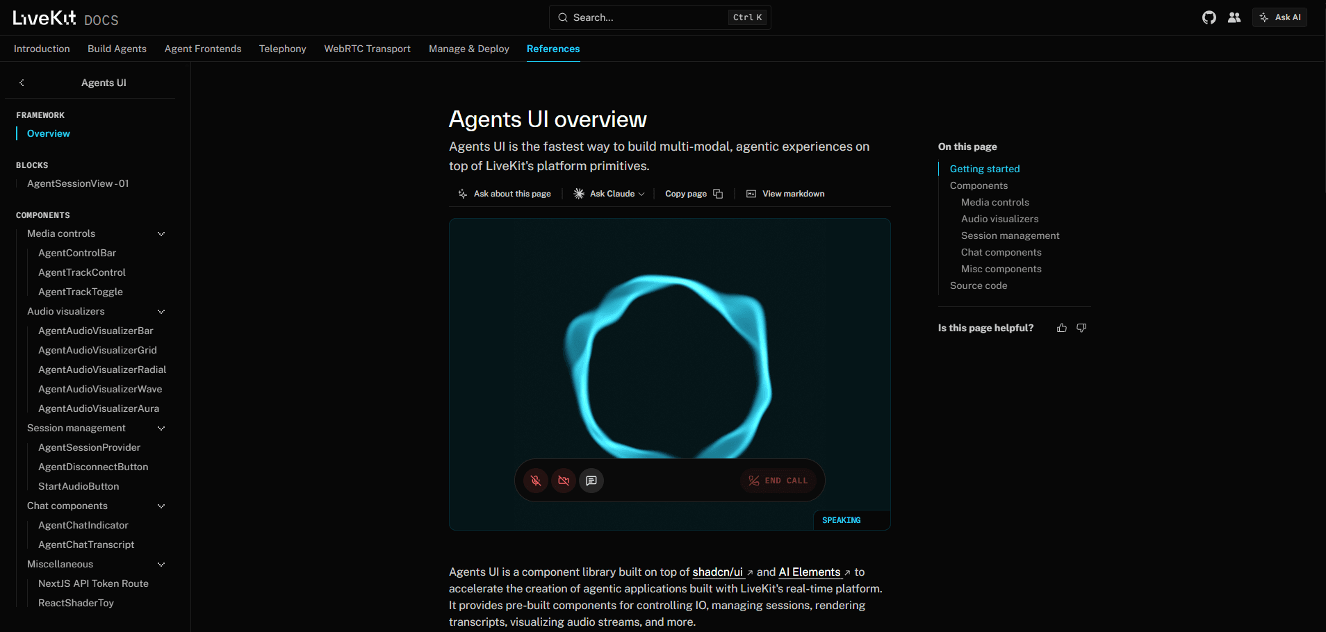Collapse the Audio visualizers section chevron
Image resolution: width=1326 pixels, height=632 pixels.
(161, 312)
